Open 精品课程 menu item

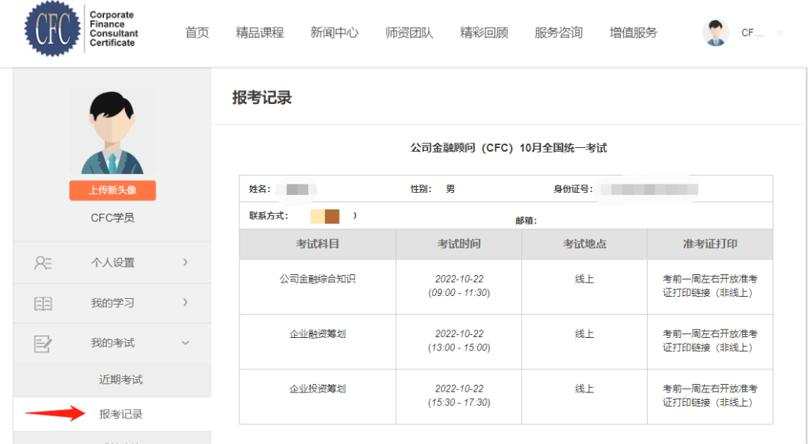point(260,32)
